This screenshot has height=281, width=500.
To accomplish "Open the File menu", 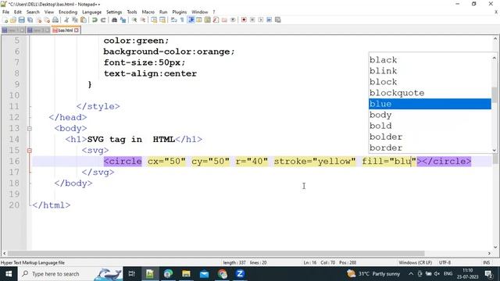I will [5, 12].
